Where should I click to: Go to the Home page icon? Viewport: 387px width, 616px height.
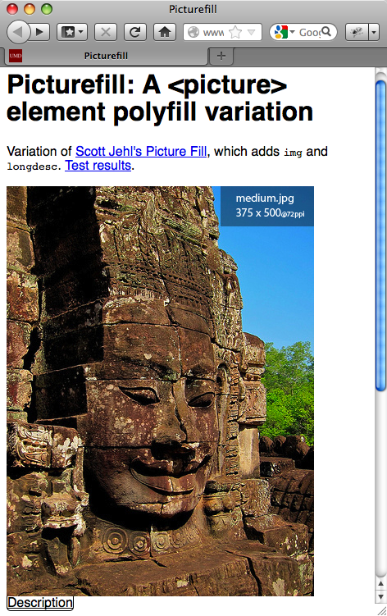click(x=165, y=32)
